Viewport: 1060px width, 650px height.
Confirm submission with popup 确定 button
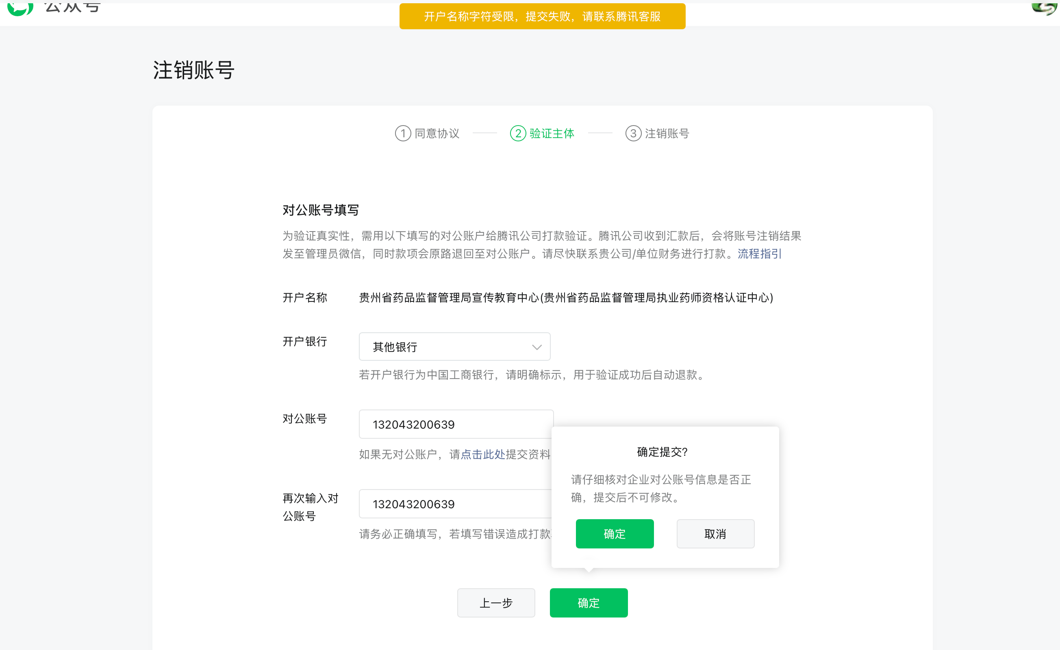click(x=614, y=534)
